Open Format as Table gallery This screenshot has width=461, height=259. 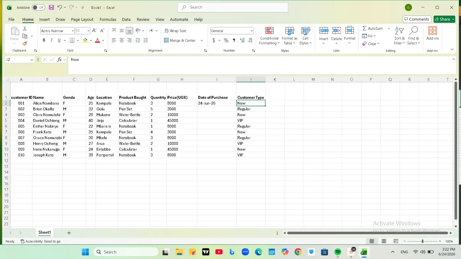[289, 36]
